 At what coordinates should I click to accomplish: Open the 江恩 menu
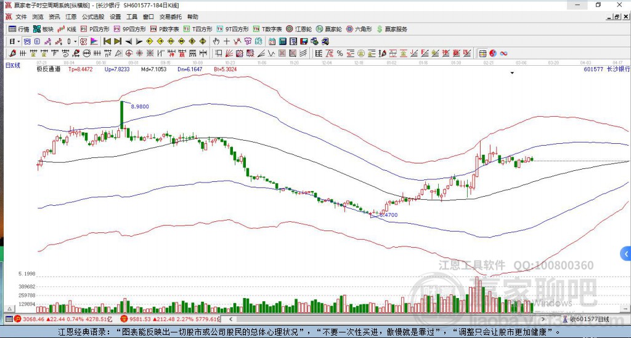[71, 17]
